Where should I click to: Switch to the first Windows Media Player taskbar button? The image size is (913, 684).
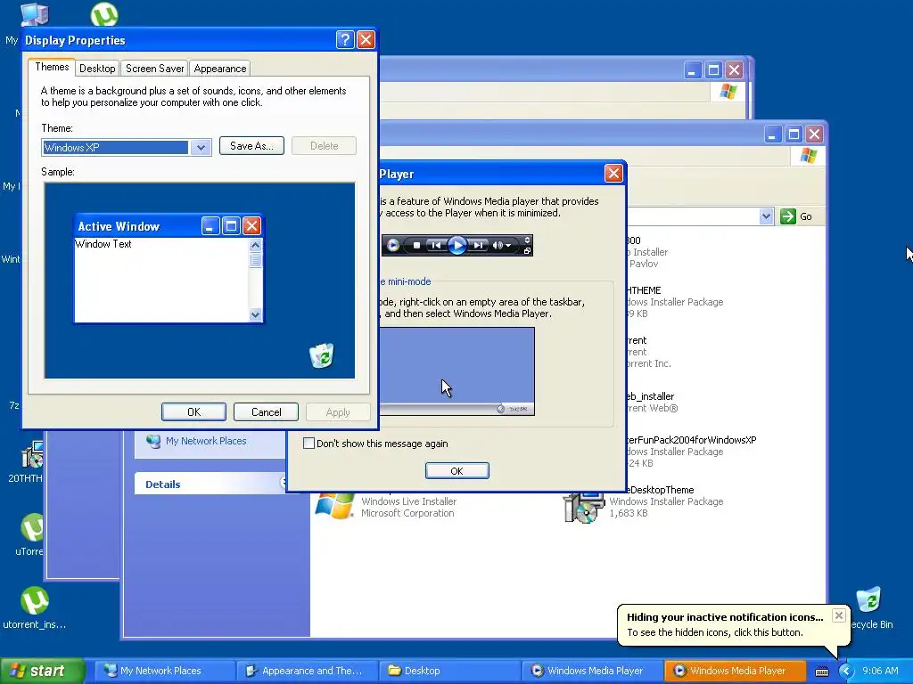pyautogui.click(x=592, y=671)
